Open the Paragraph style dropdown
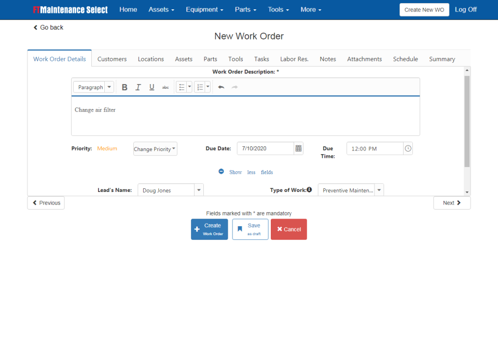 point(93,87)
